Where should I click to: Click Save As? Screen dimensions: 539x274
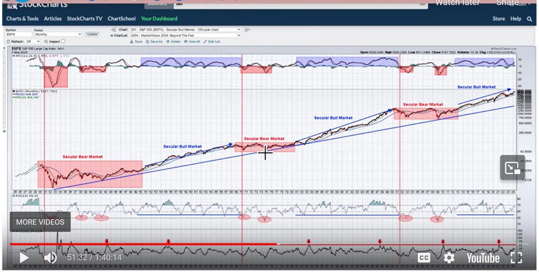pyautogui.click(x=154, y=41)
